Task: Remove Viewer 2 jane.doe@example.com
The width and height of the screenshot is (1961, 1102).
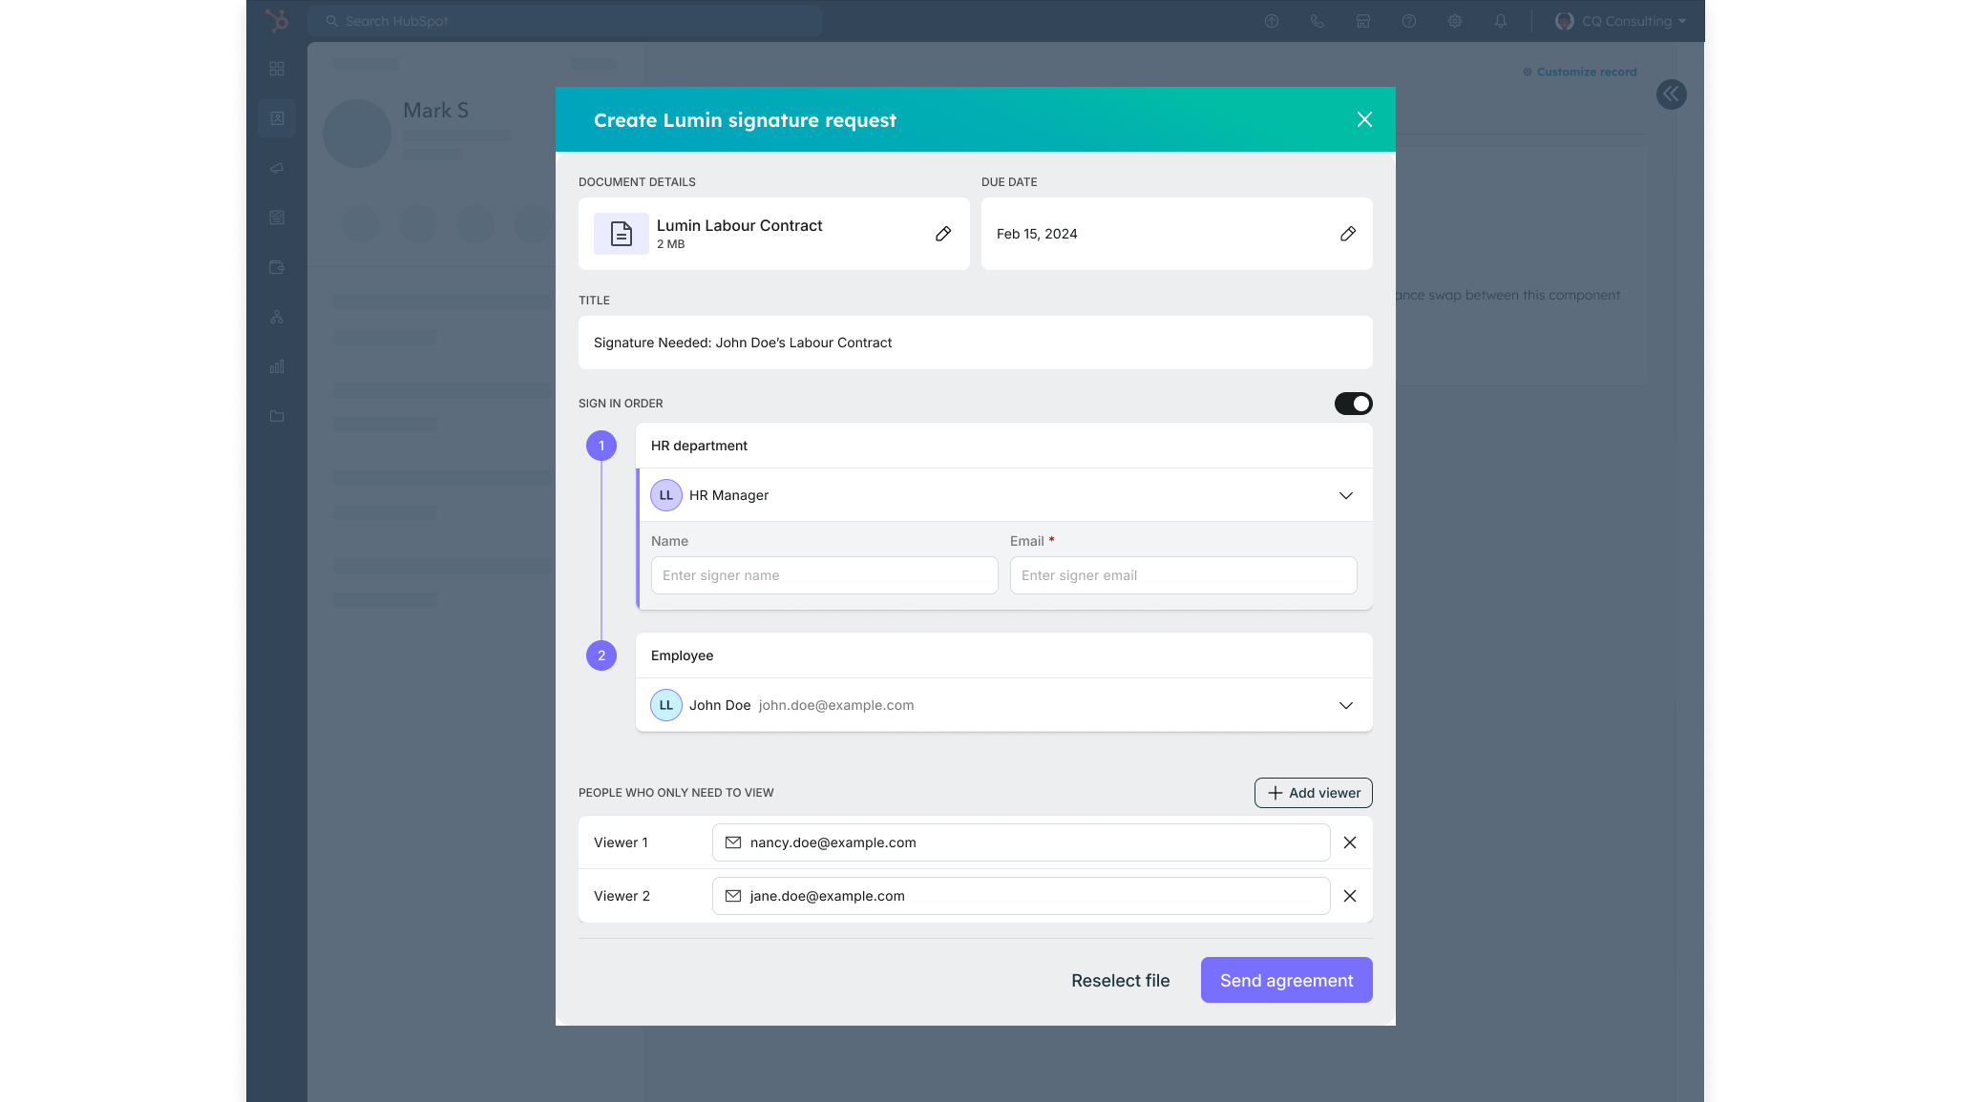Action: (1349, 896)
